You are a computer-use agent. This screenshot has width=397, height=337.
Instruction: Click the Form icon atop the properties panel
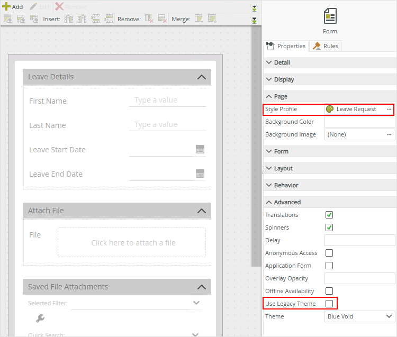click(330, 16)
